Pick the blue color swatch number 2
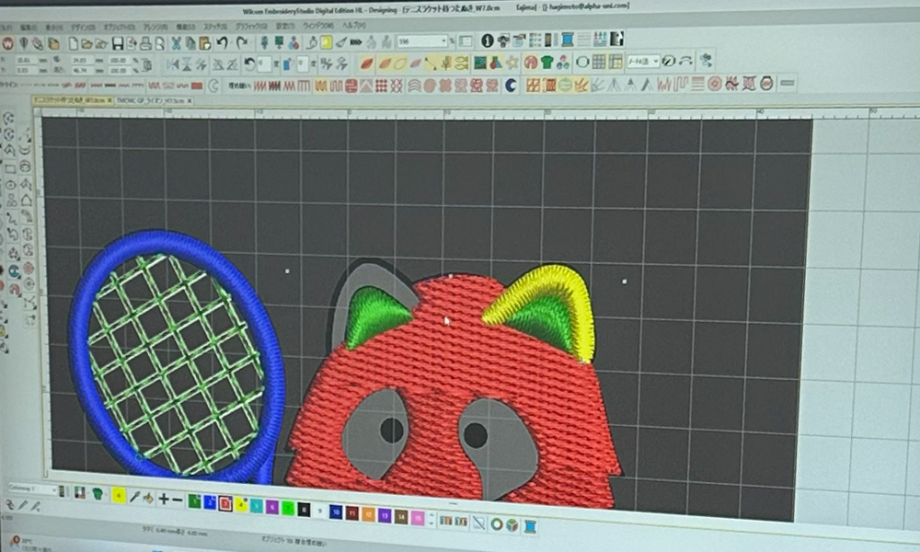This screenshot has height=552, width=920. [209, 502]
